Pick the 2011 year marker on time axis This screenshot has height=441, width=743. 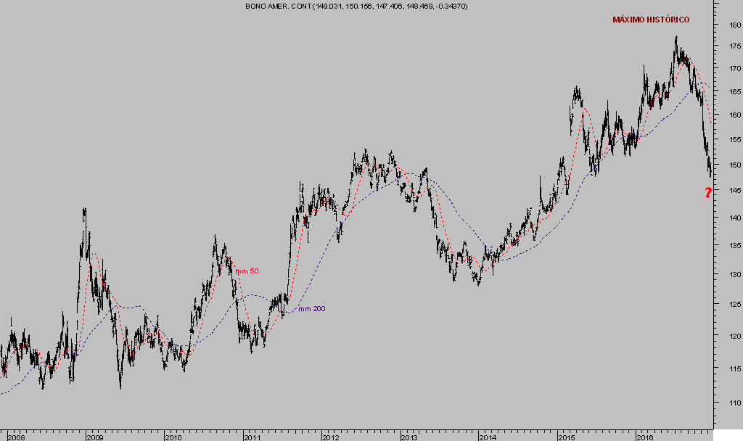tap(252, 437)
